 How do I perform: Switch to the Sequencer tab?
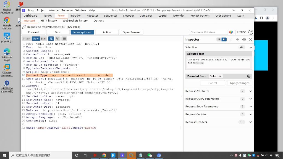(x=111, y=15)
